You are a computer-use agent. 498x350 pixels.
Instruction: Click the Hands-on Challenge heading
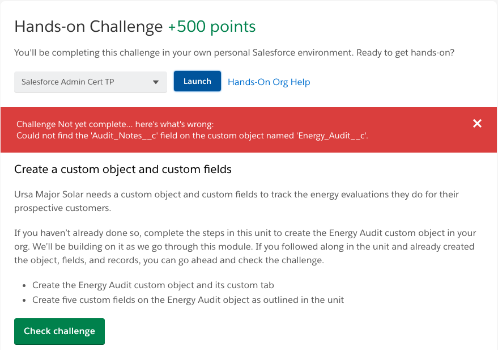[88, 27]
